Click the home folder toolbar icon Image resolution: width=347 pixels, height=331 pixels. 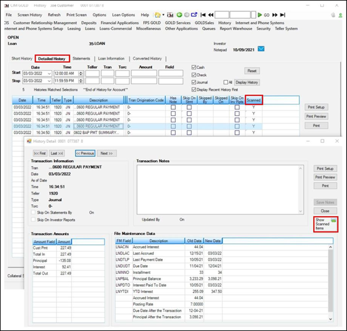point(157,15)
